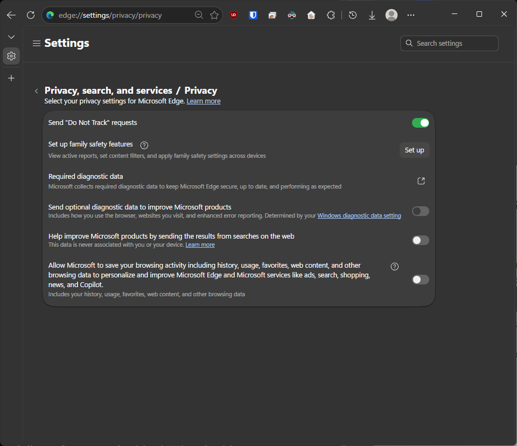Image resolution: width=517 pixels, height=446 pixels.
Task: Open the profile avatar menu
Action: [x=392, y=15]
